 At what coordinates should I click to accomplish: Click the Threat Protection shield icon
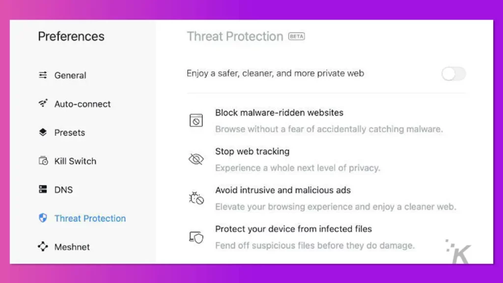43,218
